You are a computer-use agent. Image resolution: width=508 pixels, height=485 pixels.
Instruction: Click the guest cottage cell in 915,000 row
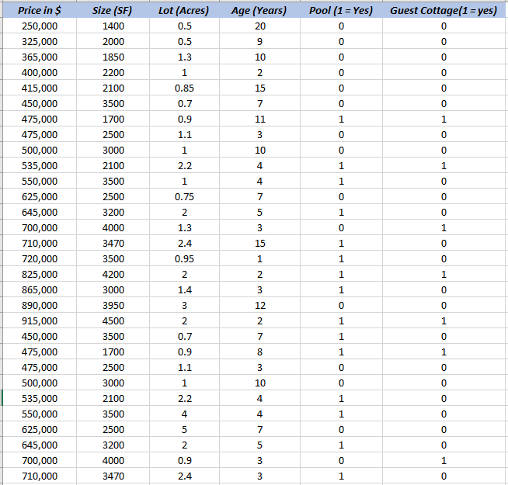point(444,320)
